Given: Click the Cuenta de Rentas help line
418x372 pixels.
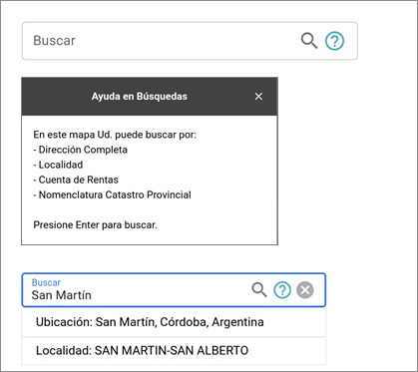Looking at the screenshot, I should tap(76, 180).
